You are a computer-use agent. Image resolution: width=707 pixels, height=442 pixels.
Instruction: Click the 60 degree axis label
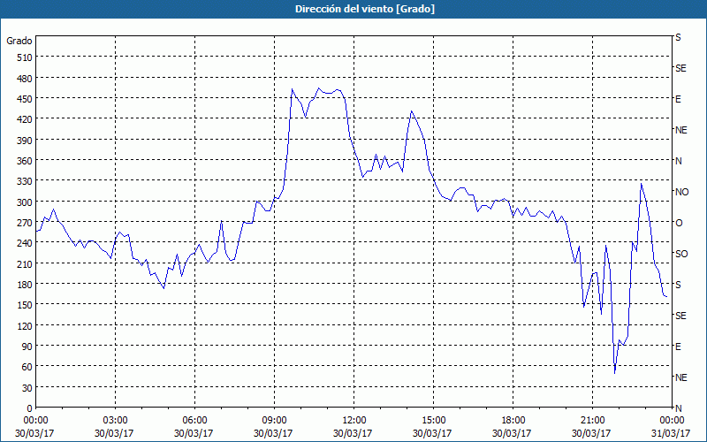pos(27,367)
